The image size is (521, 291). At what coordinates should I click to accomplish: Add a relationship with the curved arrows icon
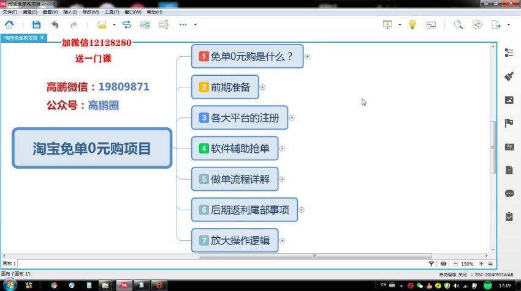tap(127, 24)
